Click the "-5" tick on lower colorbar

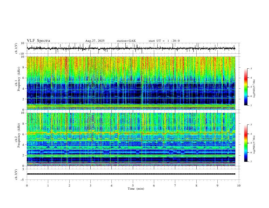pyautogui.click(x=250, y=143)
